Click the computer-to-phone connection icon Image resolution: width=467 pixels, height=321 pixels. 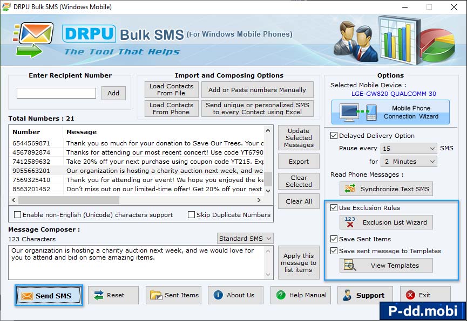coord(359,113)
